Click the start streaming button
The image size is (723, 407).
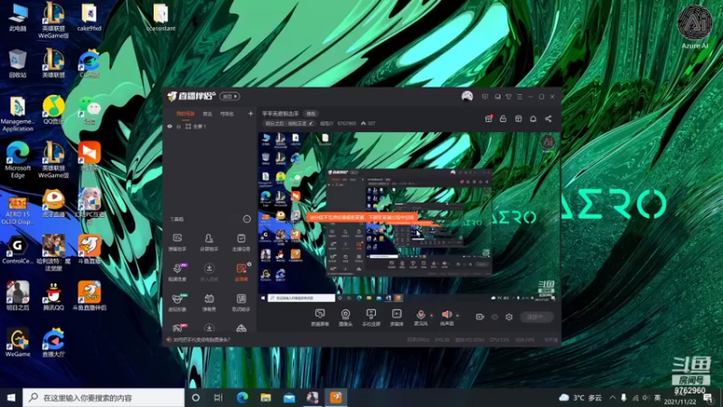click(536, 317)
